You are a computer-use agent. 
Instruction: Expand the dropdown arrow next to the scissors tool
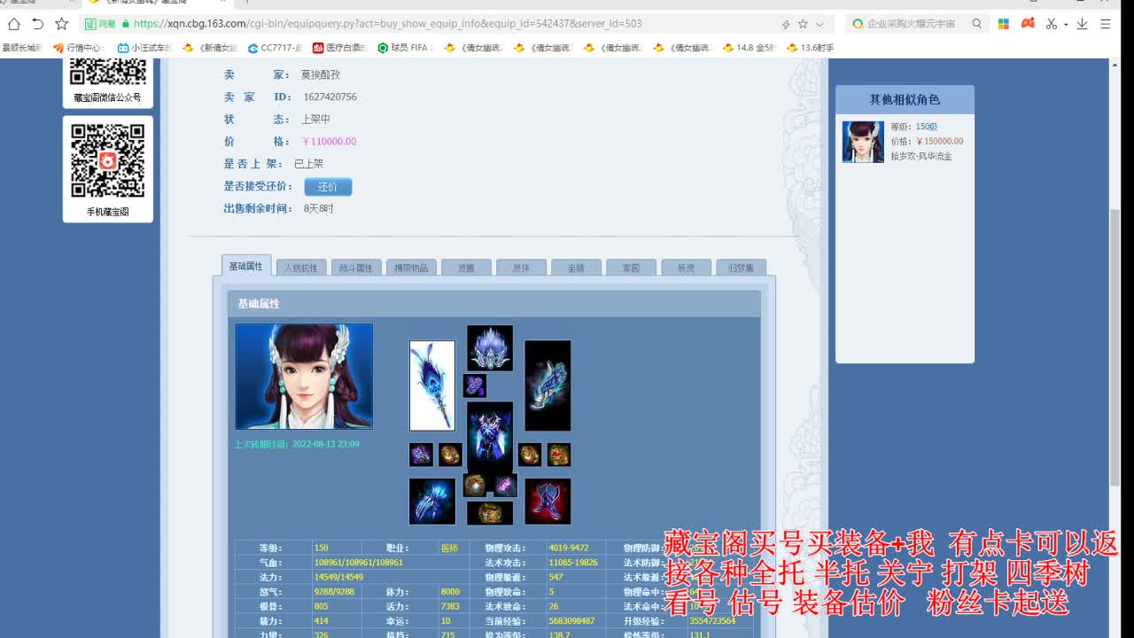(1066, 24)
